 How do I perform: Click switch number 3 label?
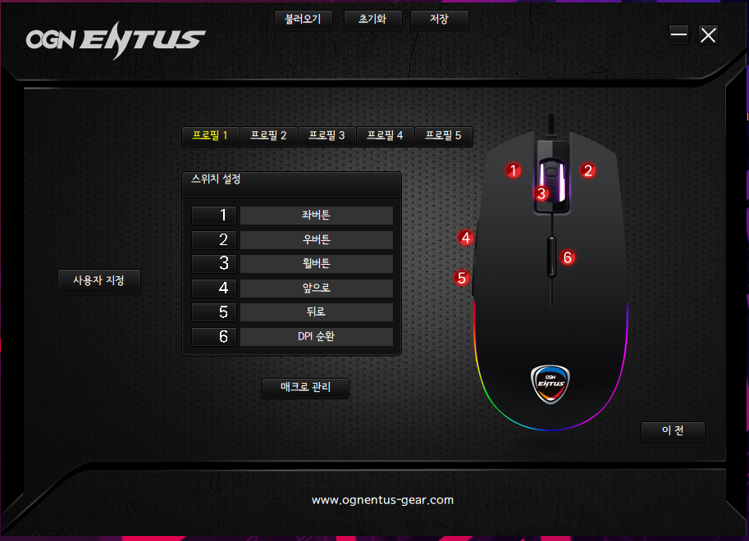point(214,264)
